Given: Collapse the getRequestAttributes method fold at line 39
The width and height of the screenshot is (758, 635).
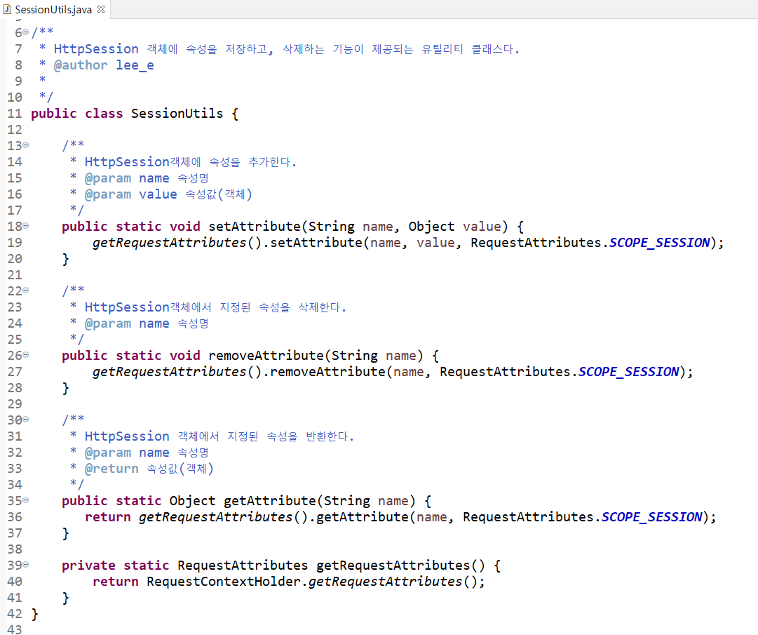Looking at the screenshot, I should [26, 564].
